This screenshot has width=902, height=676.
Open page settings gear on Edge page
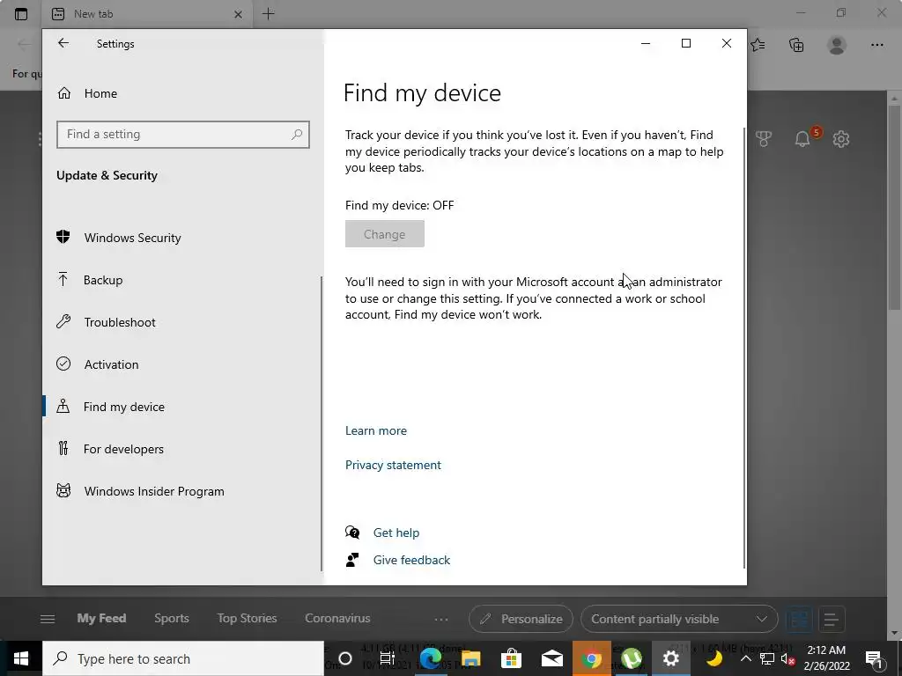click(841, 138)
